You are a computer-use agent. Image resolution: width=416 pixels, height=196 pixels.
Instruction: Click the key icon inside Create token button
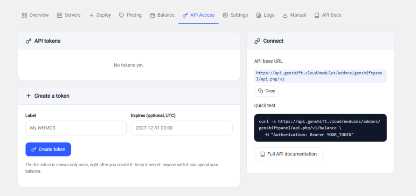[x=34, y=149]
